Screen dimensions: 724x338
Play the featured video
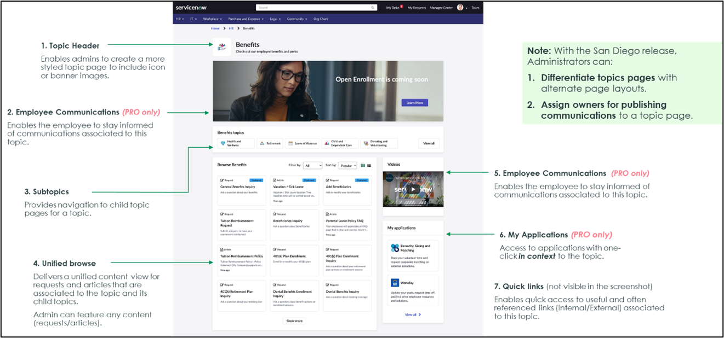pyautogui.click(x=413, y=189)
